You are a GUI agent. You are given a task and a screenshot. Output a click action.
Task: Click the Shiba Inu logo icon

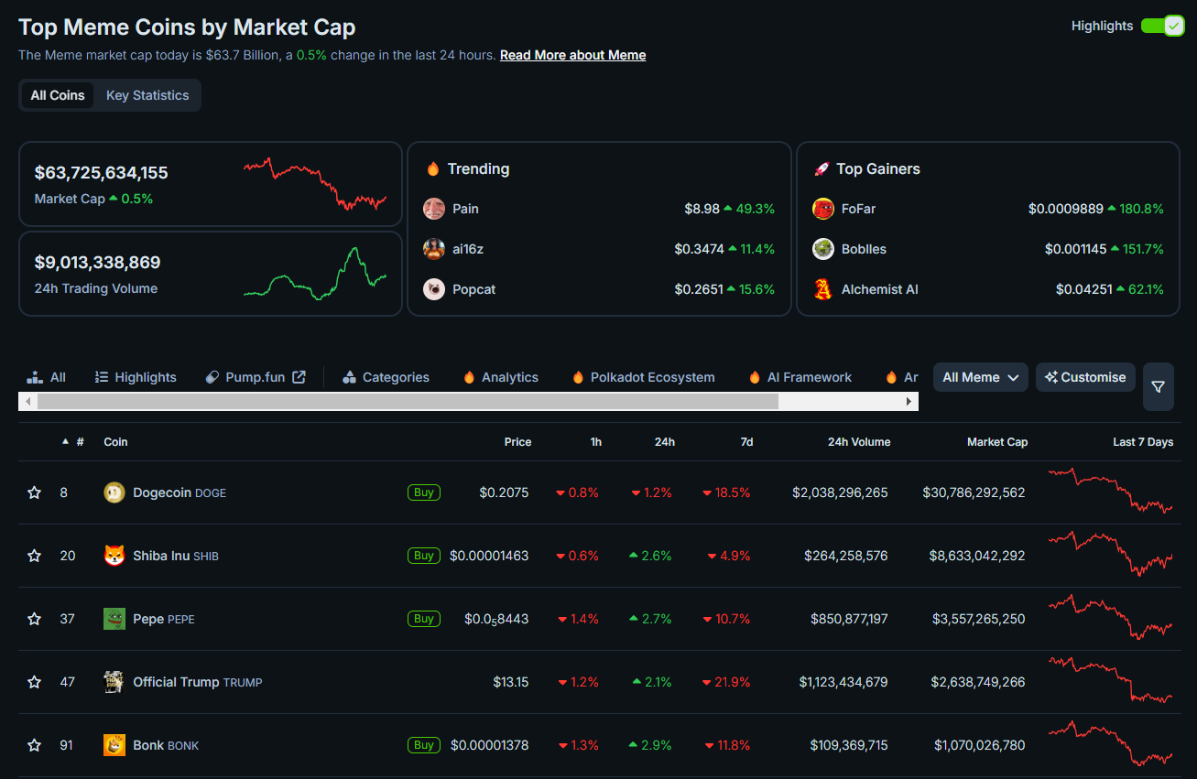tap(114, 556)
